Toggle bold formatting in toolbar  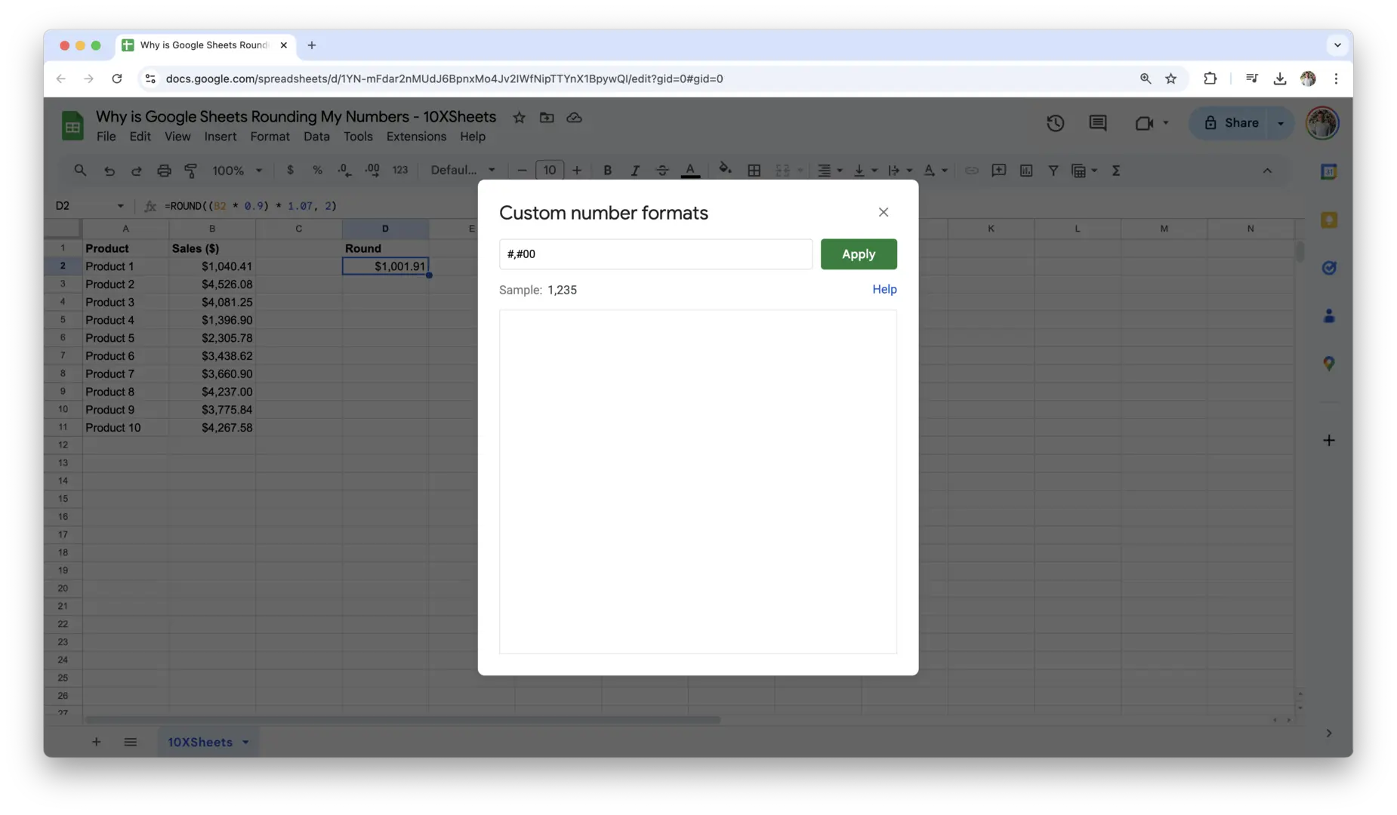[x=607, y=171]
